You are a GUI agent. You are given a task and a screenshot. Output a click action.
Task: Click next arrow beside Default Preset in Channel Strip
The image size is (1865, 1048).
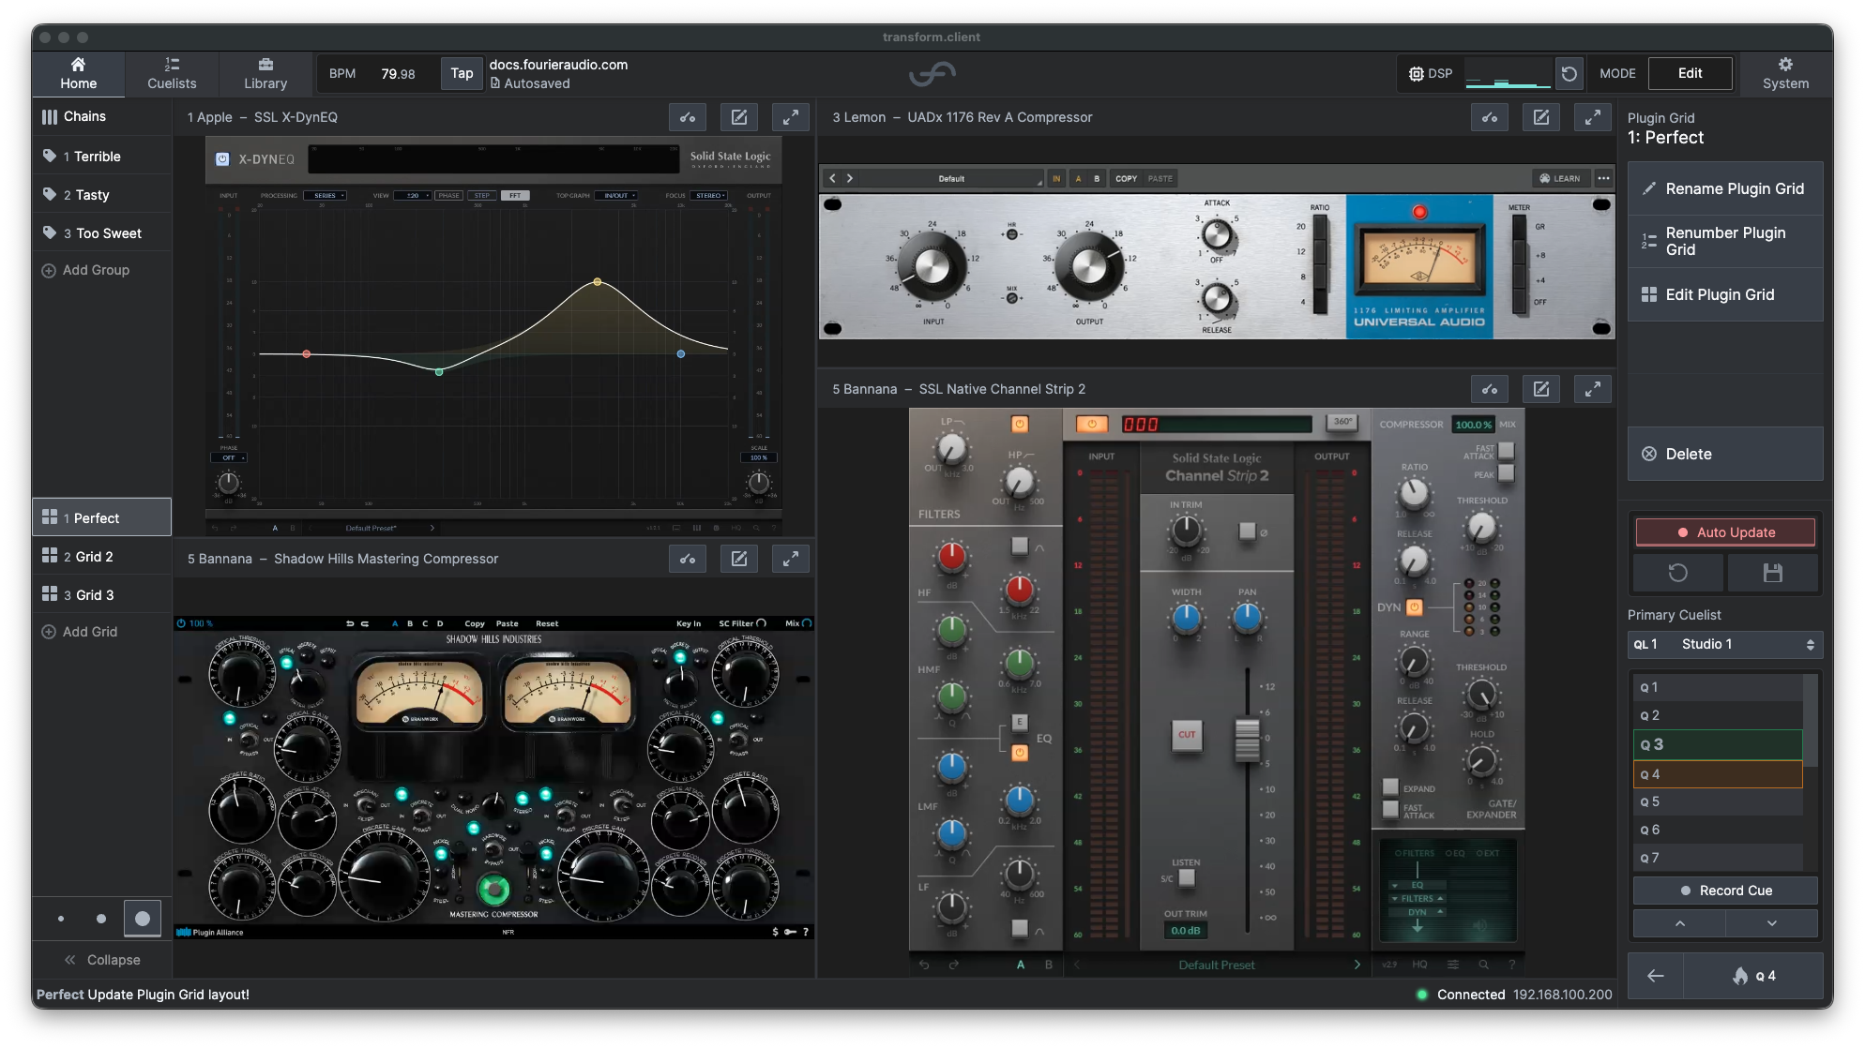pyautogui.click(x=1357, y=965)
